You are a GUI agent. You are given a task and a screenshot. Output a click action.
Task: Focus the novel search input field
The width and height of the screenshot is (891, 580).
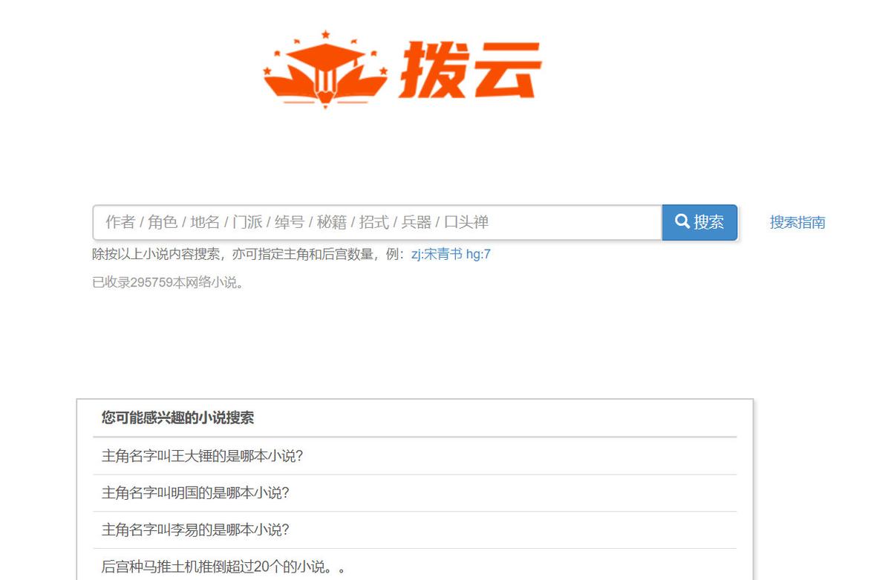pyautogui.click(x=377, y=222)
